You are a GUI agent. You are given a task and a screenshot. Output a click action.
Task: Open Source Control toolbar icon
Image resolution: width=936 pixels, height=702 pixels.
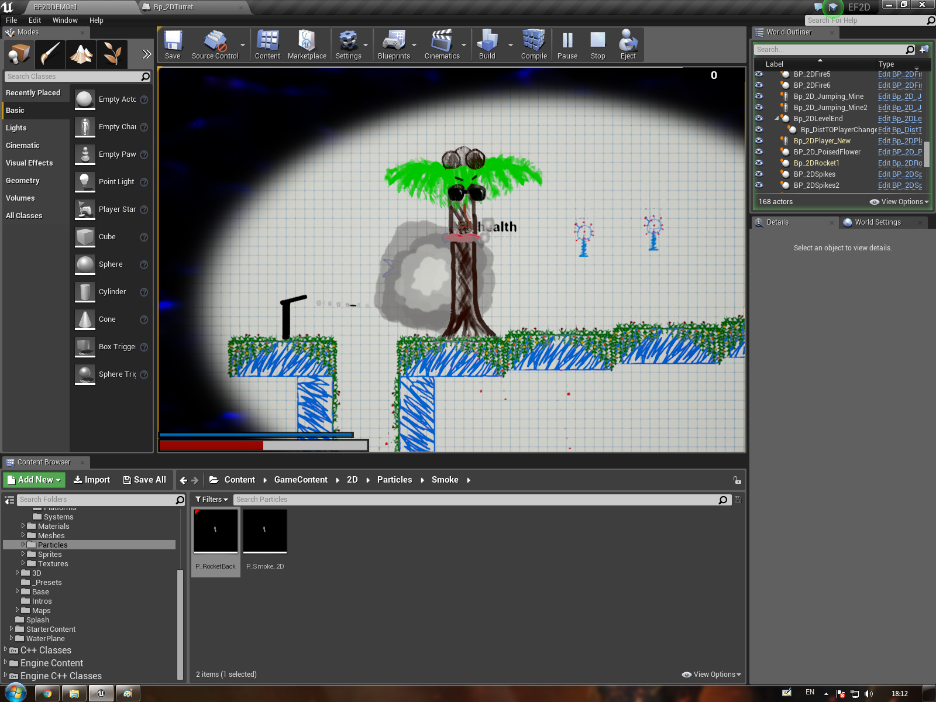[x=215, y=45]
